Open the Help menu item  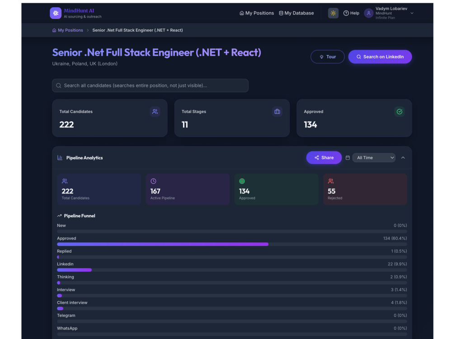point(351,13)
